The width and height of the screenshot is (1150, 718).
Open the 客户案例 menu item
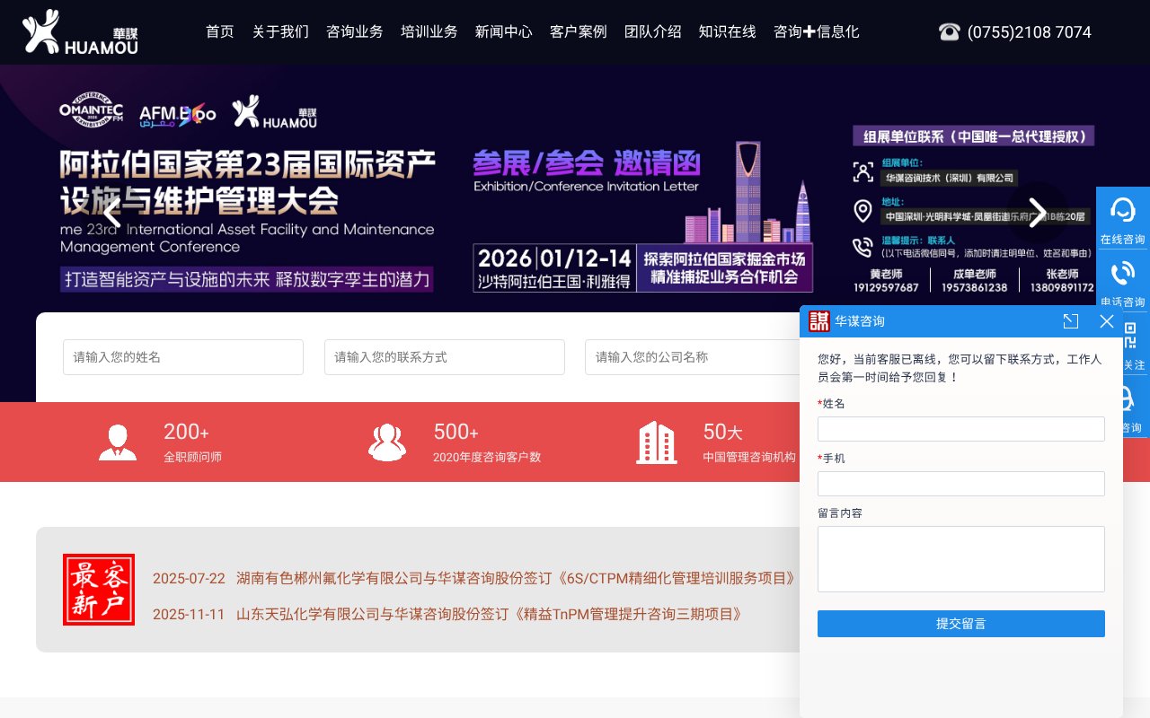(x=578, y=31)
